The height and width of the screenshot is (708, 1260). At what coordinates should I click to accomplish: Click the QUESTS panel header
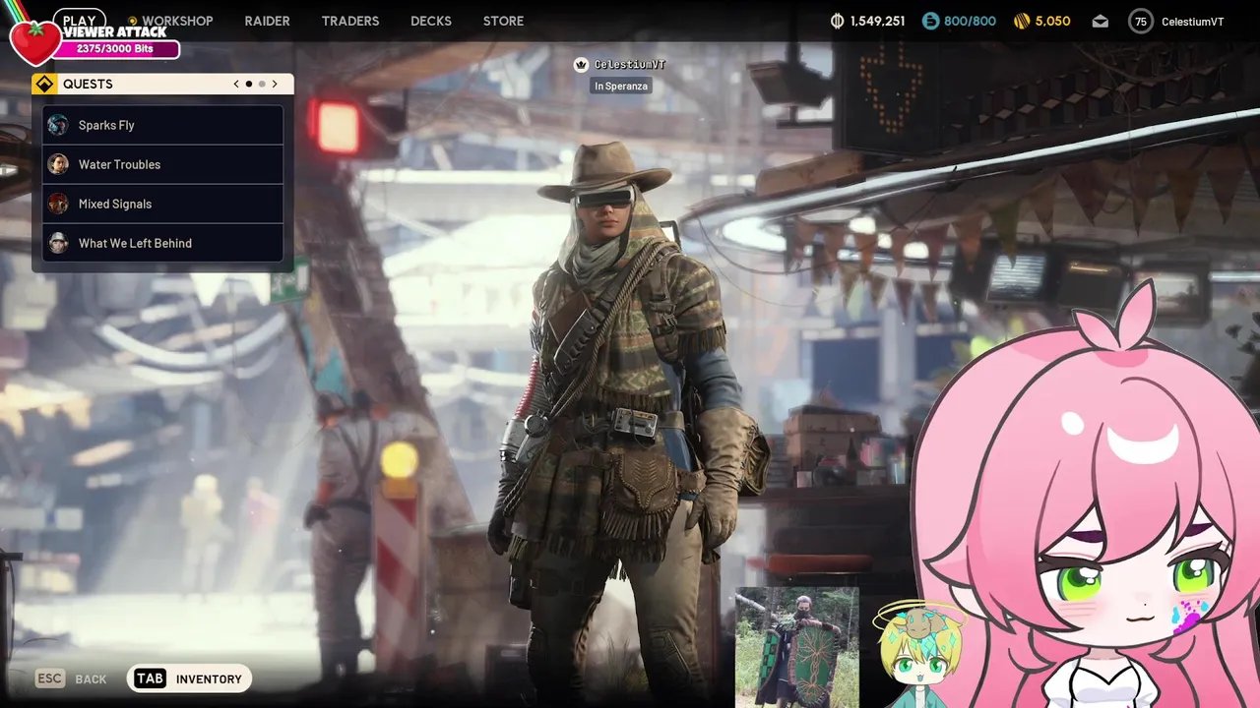point(162,84)
